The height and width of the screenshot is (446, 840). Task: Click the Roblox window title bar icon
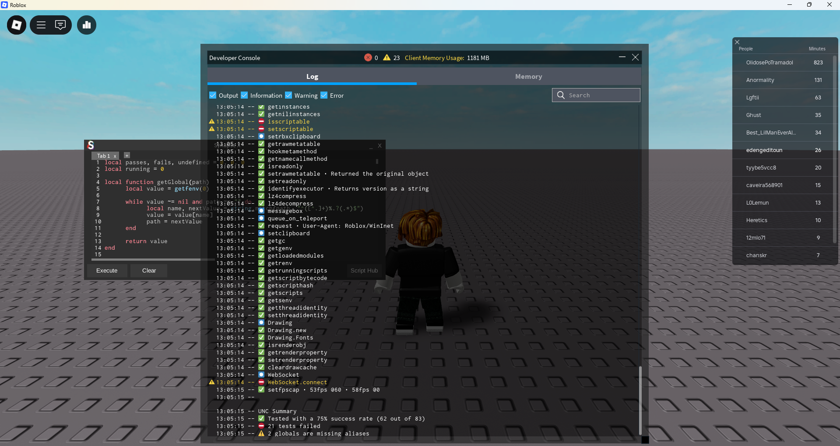(4, 5)
